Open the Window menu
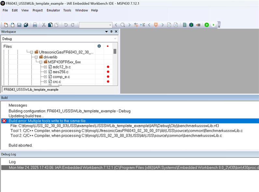259x192 pixels. click(x=81, y=10)
